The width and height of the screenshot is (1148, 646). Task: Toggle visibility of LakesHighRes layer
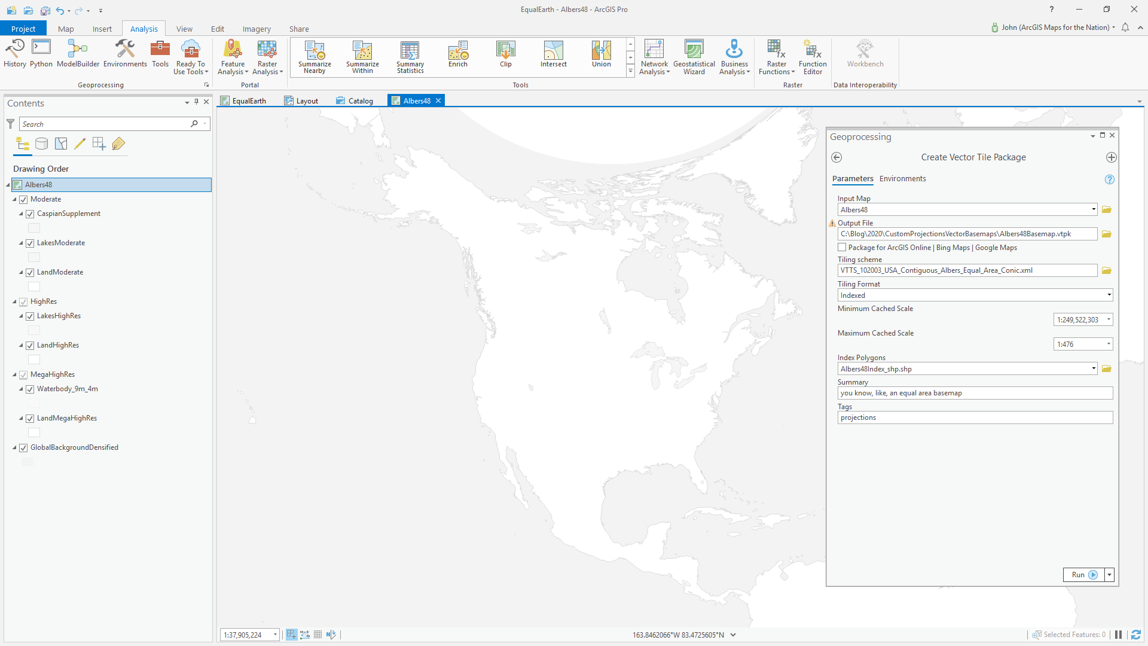pos(30,316)
